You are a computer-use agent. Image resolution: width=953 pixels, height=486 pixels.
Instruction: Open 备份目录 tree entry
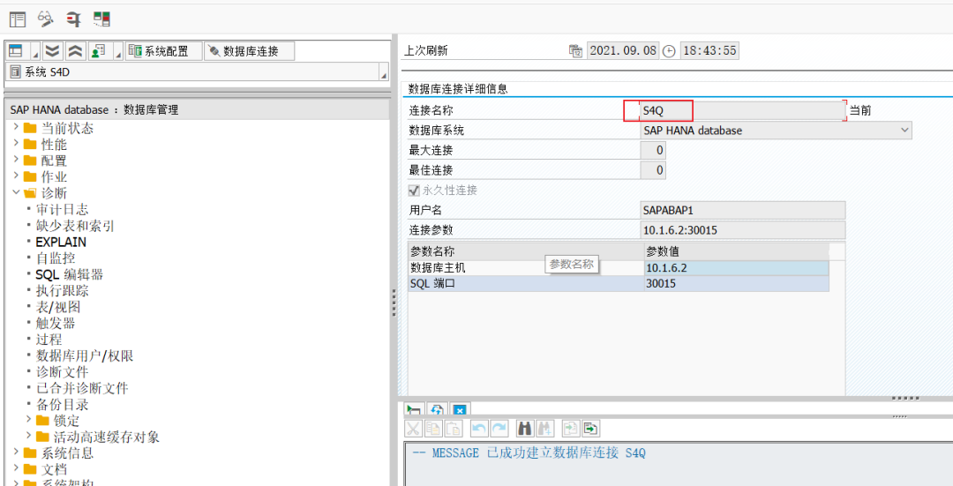point(62,405)
